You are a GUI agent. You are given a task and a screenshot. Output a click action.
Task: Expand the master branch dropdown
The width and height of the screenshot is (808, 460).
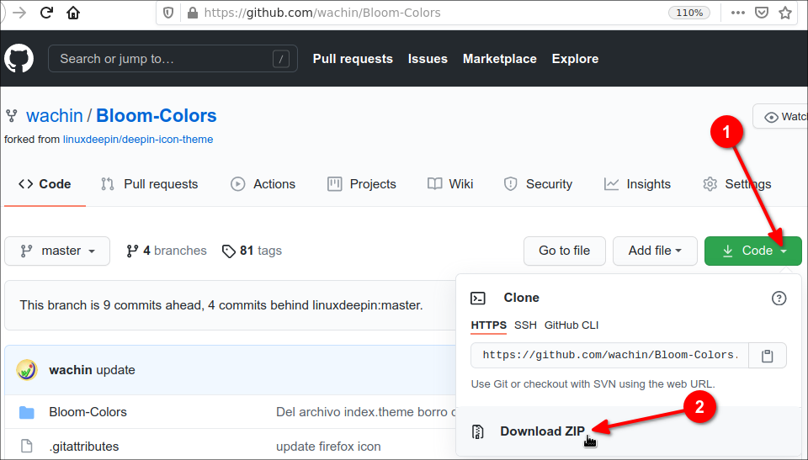click(x=57, y=251)
